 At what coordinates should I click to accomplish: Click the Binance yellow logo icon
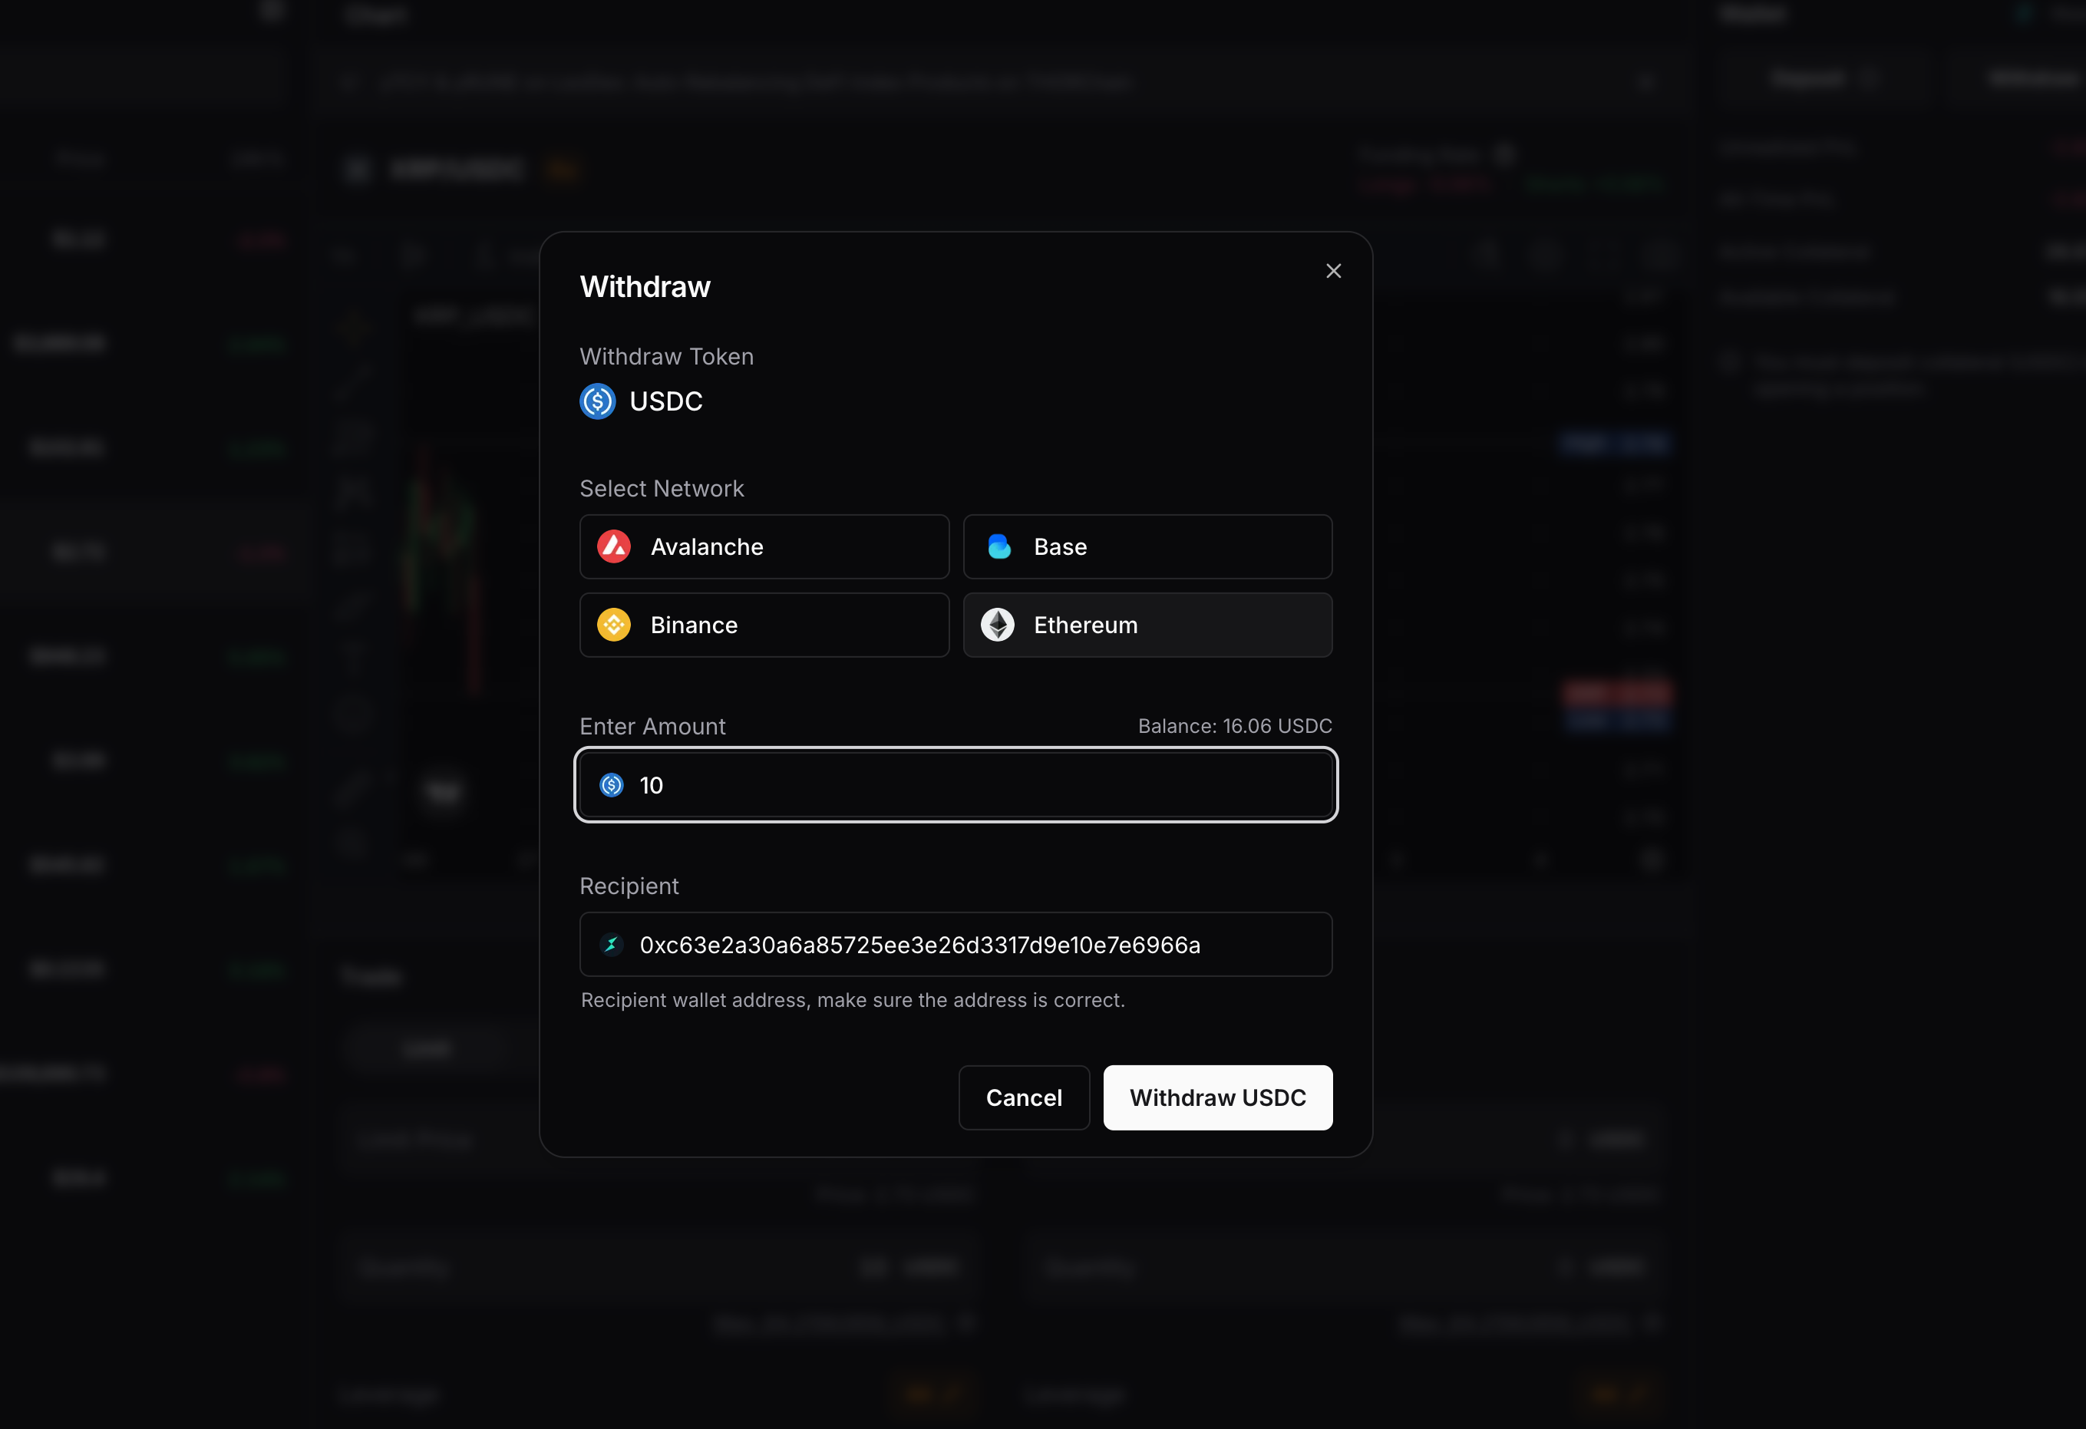pyautogui.click(x=614, y=625)
